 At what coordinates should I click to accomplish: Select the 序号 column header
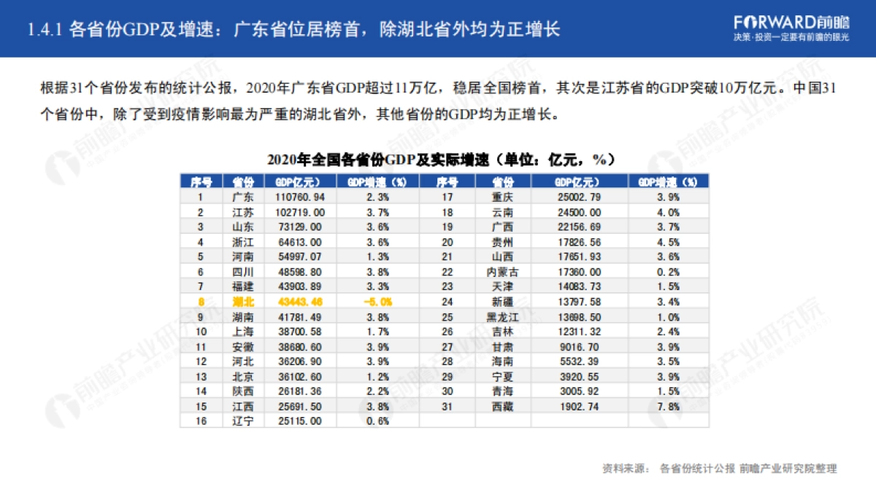197,181
